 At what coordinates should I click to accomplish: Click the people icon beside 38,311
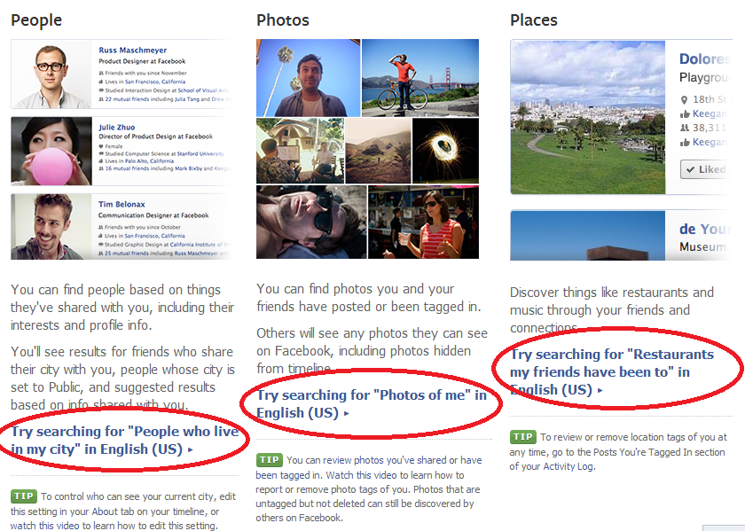(685, 128)
